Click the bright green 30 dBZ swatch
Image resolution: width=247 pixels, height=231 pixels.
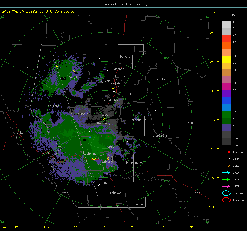click(226, 114)
